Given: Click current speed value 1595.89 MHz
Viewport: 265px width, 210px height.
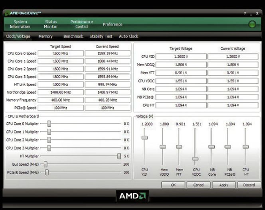Looking at the screenshot, I should click(107, 77).
